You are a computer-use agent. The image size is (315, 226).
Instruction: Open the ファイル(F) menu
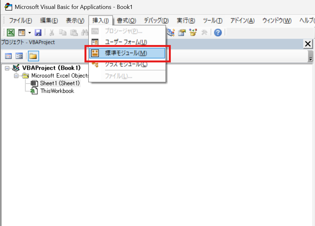click(20, 20)
